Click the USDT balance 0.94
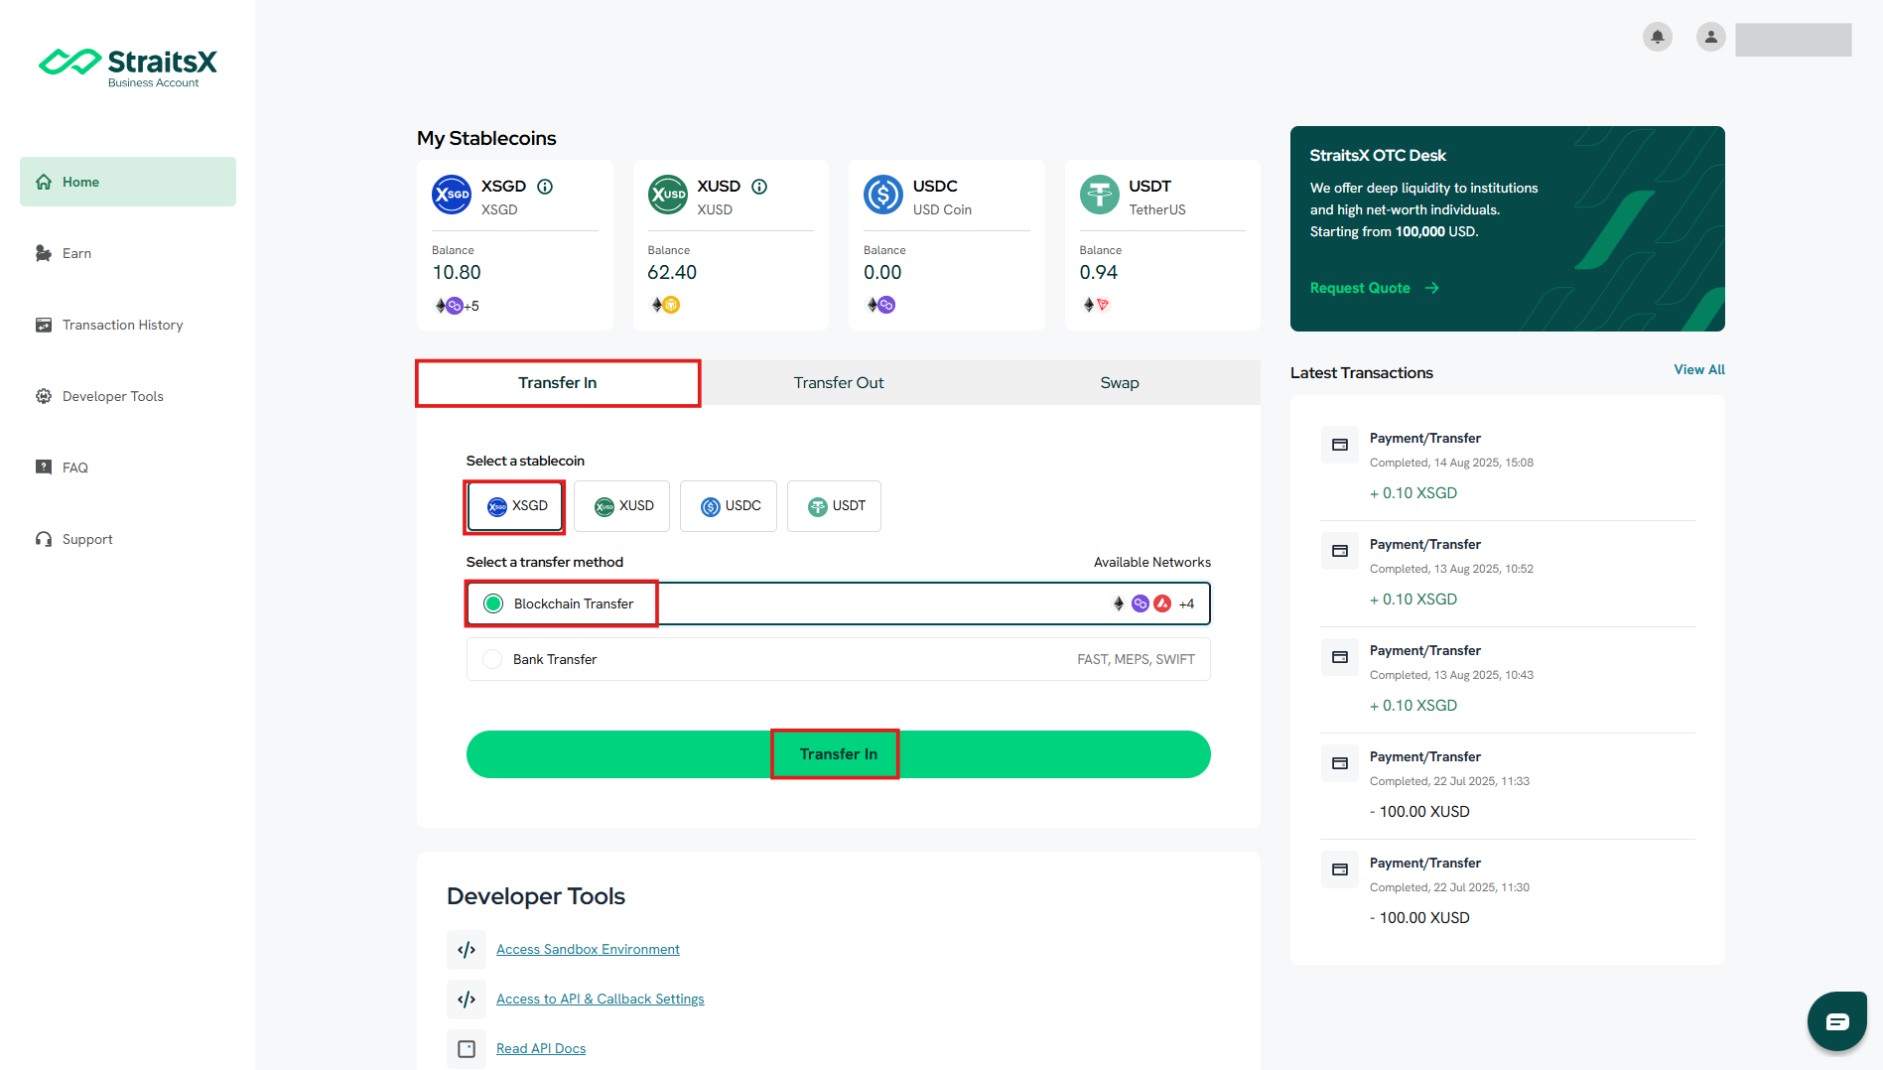Screen dimensions: 1883x1070 click(1099, 272)
